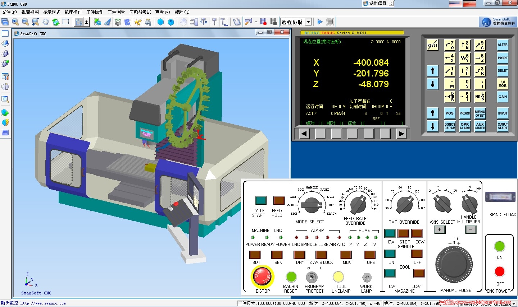Click the green CNC POWER ON button
Screen dimensions: 518x307
(499, 246)
